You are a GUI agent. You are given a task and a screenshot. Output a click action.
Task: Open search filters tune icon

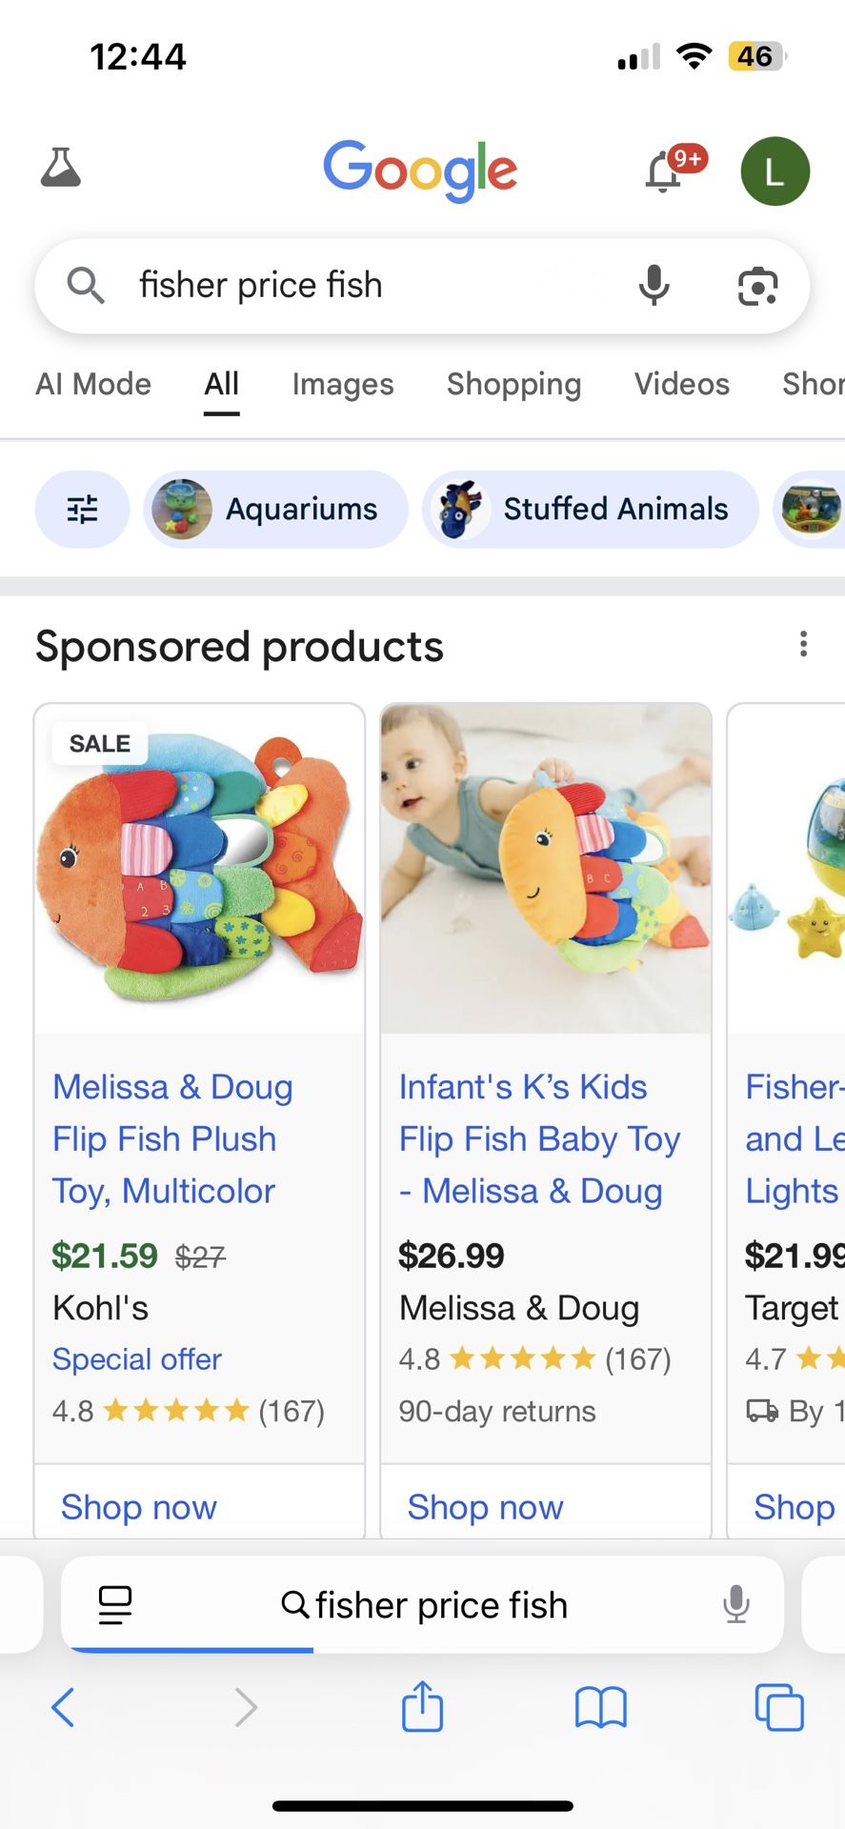point(83,510)
